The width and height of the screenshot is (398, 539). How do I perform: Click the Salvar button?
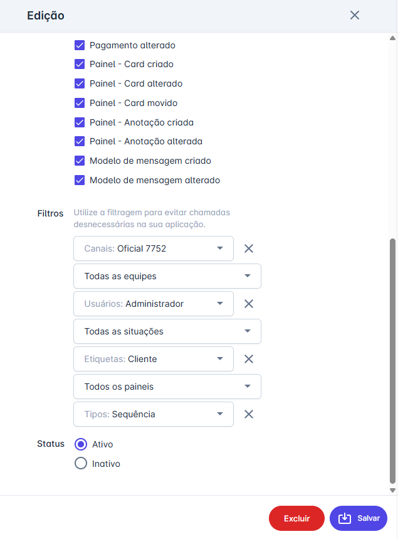(x=358, y=518)
